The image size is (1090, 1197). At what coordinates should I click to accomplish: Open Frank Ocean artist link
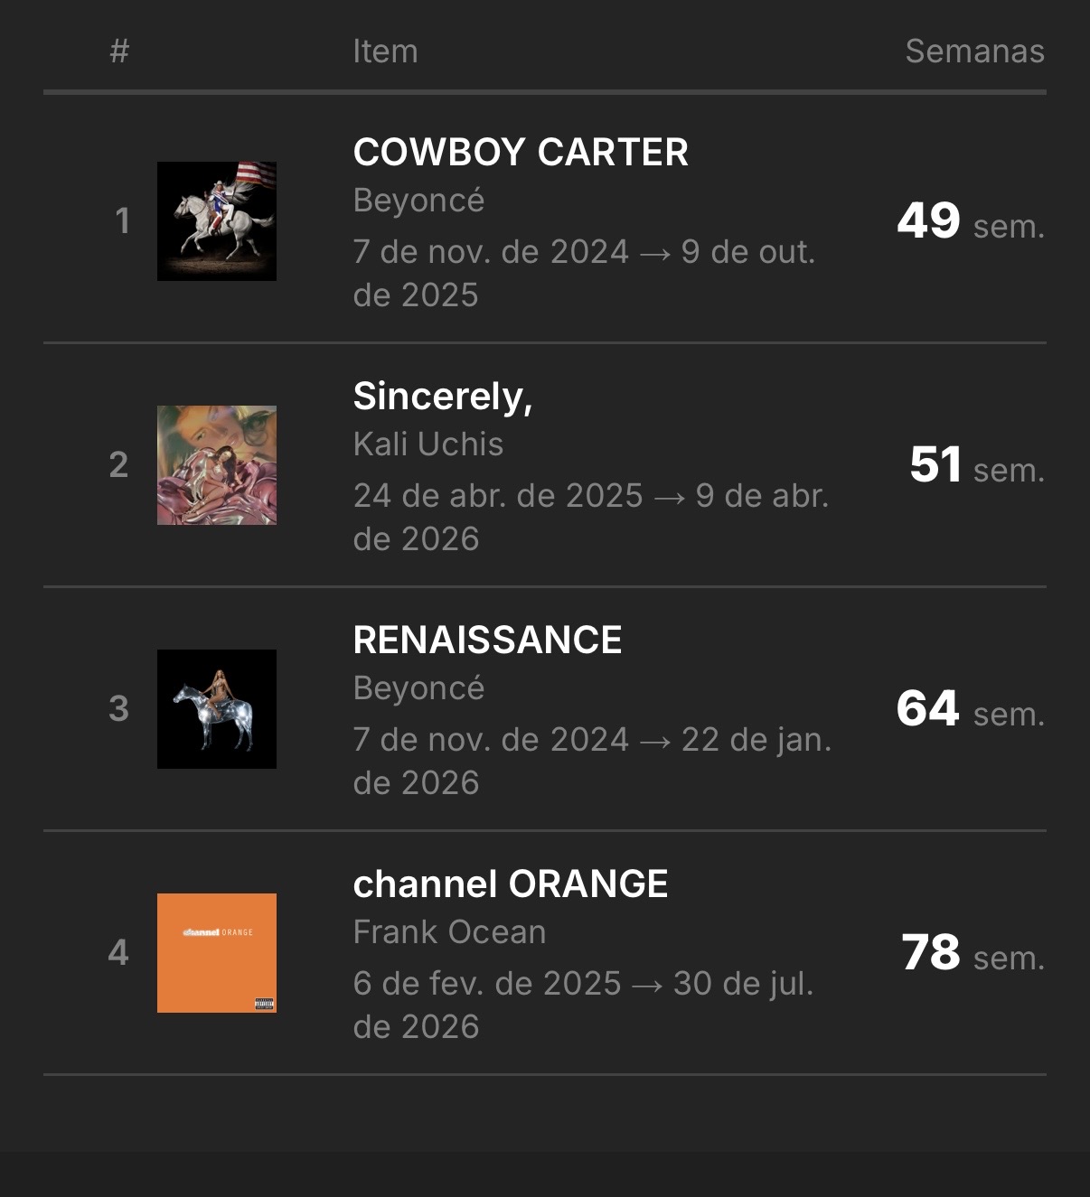(x=449, y=932)
